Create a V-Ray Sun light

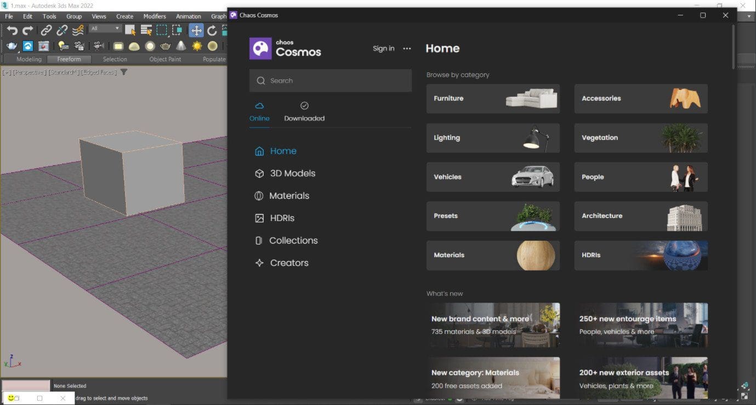[196, 46]
